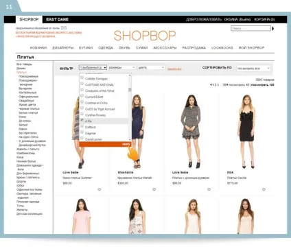Select Вечерние dresses subcategory
This screenshot has width=291, height=247.
coord(25,89)
